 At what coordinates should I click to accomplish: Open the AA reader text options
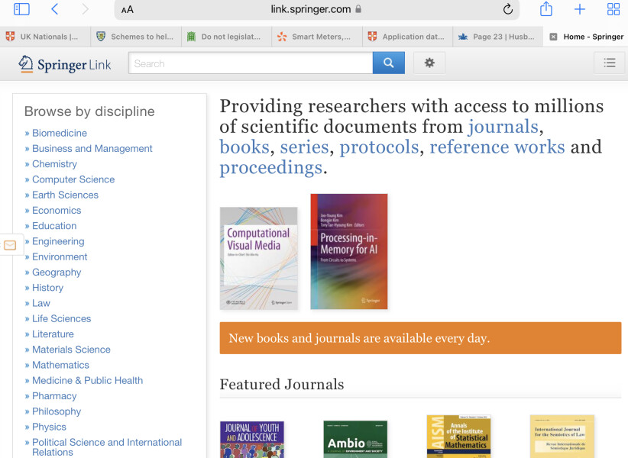[128, 10]
